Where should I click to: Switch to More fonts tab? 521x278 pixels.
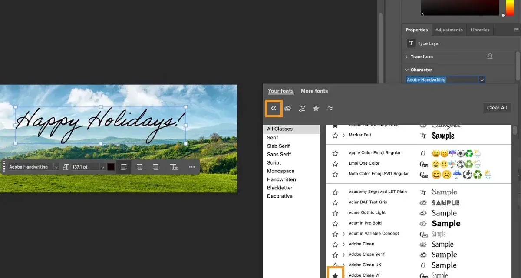tap(314, 91)
